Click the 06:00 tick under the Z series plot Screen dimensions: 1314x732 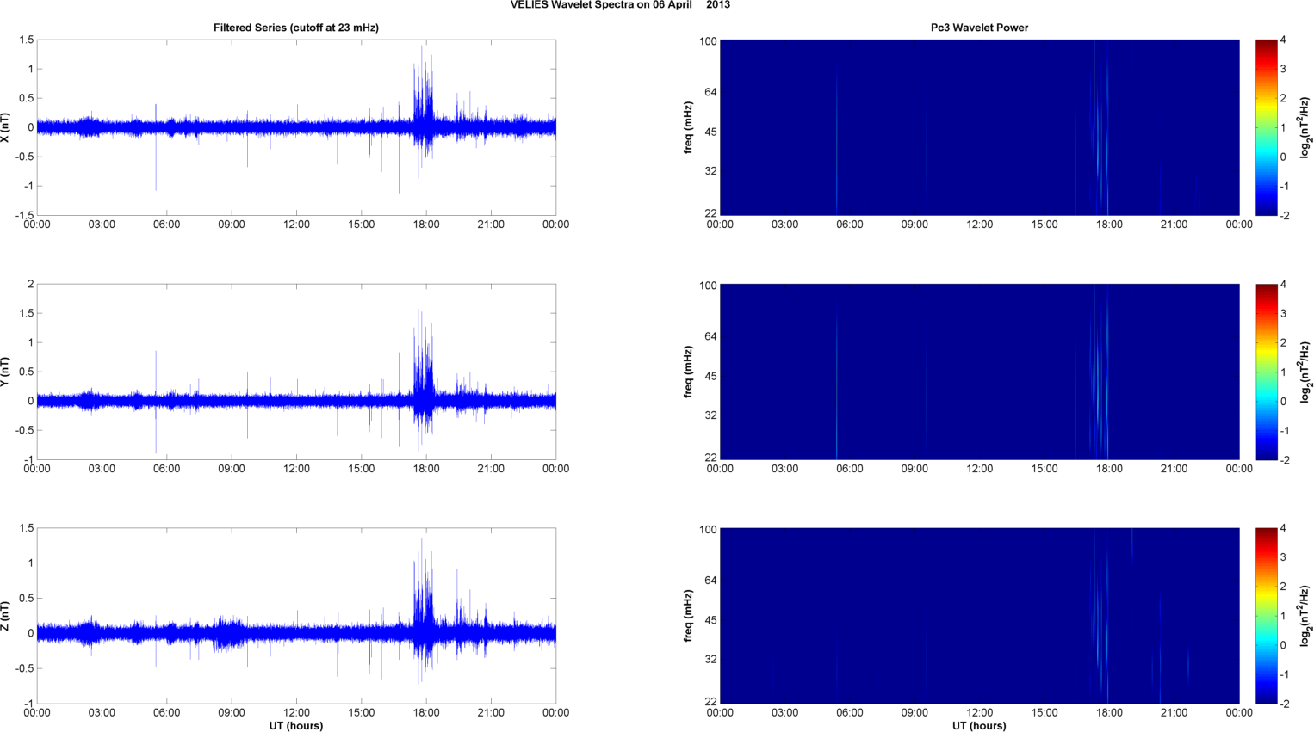click(167, 712)
